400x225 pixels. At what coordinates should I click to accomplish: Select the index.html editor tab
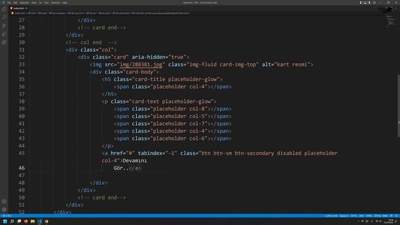pos(19,8)
